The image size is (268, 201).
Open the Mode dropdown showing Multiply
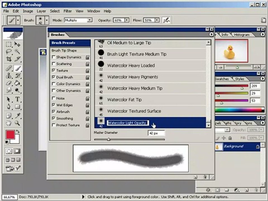[78, 20]
